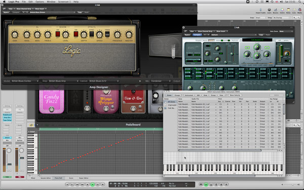Switch to the Sample Editor tab
Image resolution: width=304 pixels, height=190 pixels.
(46, 178)
